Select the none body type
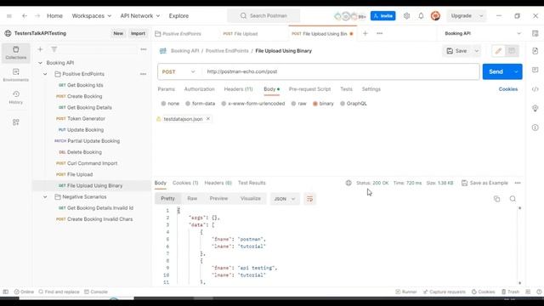The height and width of the screenshot is (306, 544). (x=170, y=104)
